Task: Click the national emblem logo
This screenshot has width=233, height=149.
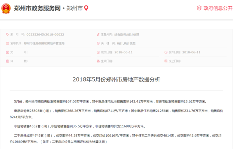Action: pyautogui.click(x=6, y=8)
